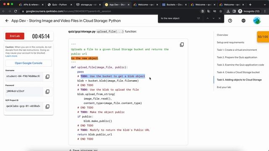
Task: Jump to End your lab section
Action: [x=224, y=87]
